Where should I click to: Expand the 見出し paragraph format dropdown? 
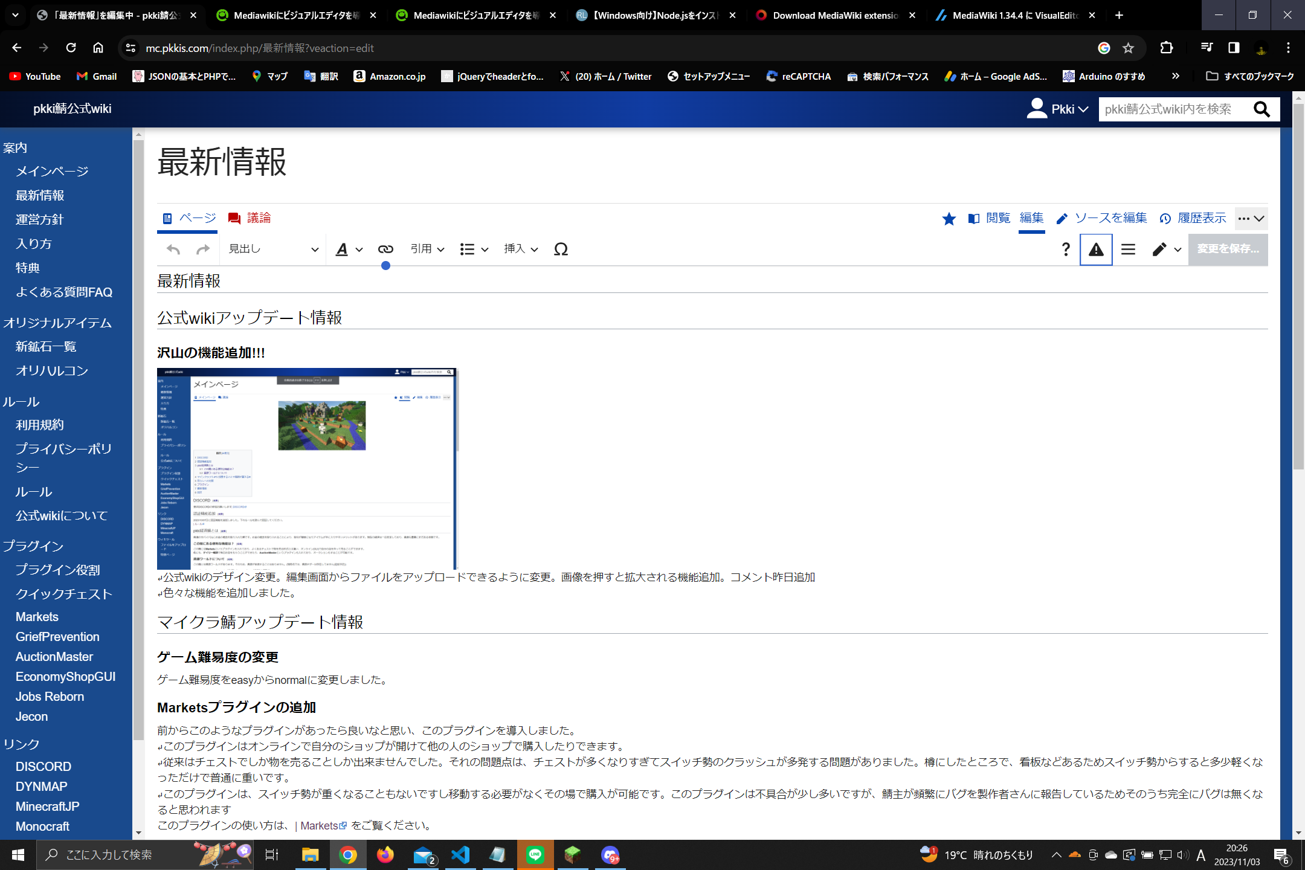click(273, 250)
